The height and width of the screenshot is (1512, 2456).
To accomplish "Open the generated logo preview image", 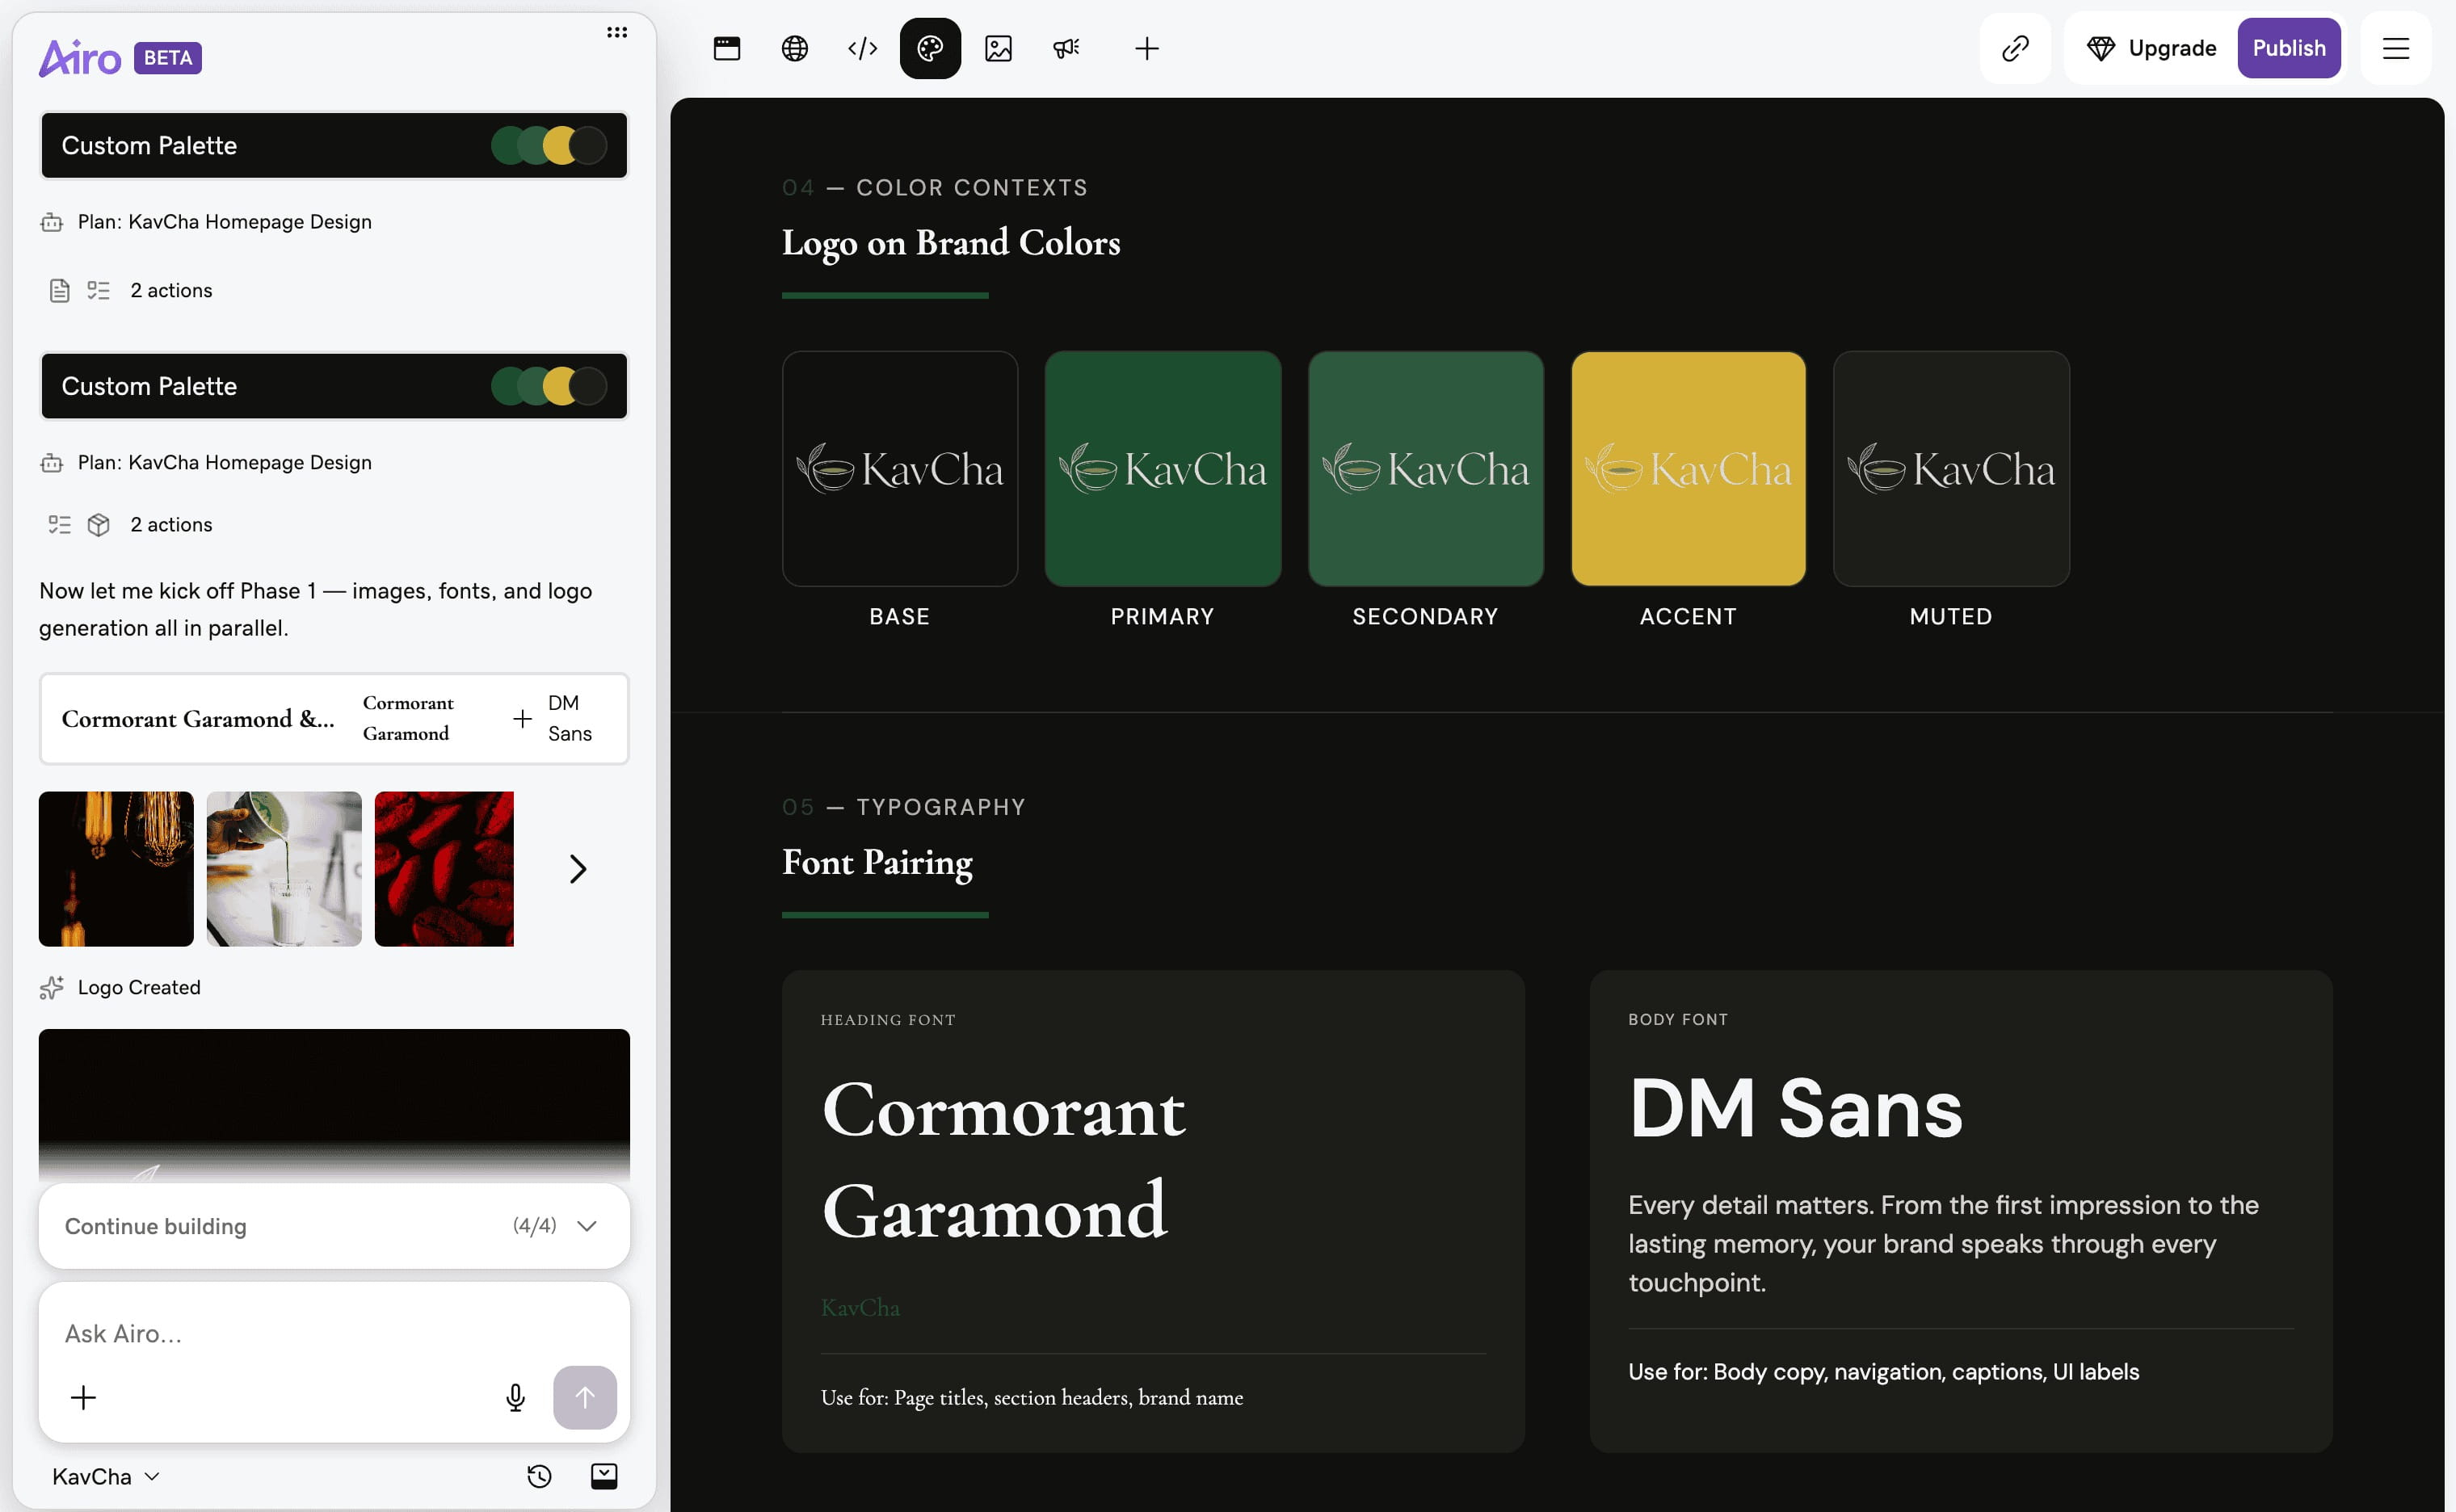I will point(334,1105).
